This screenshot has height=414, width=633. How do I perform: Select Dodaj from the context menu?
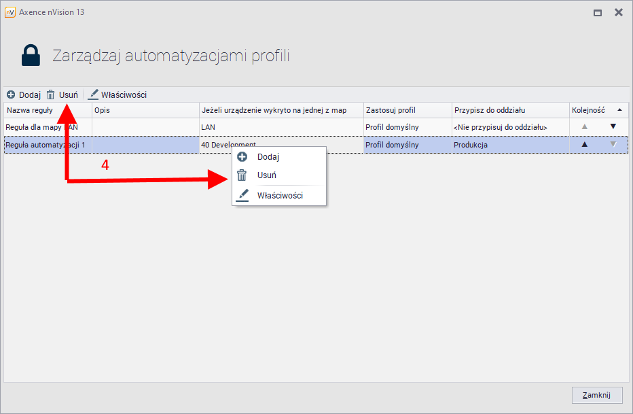268,156
